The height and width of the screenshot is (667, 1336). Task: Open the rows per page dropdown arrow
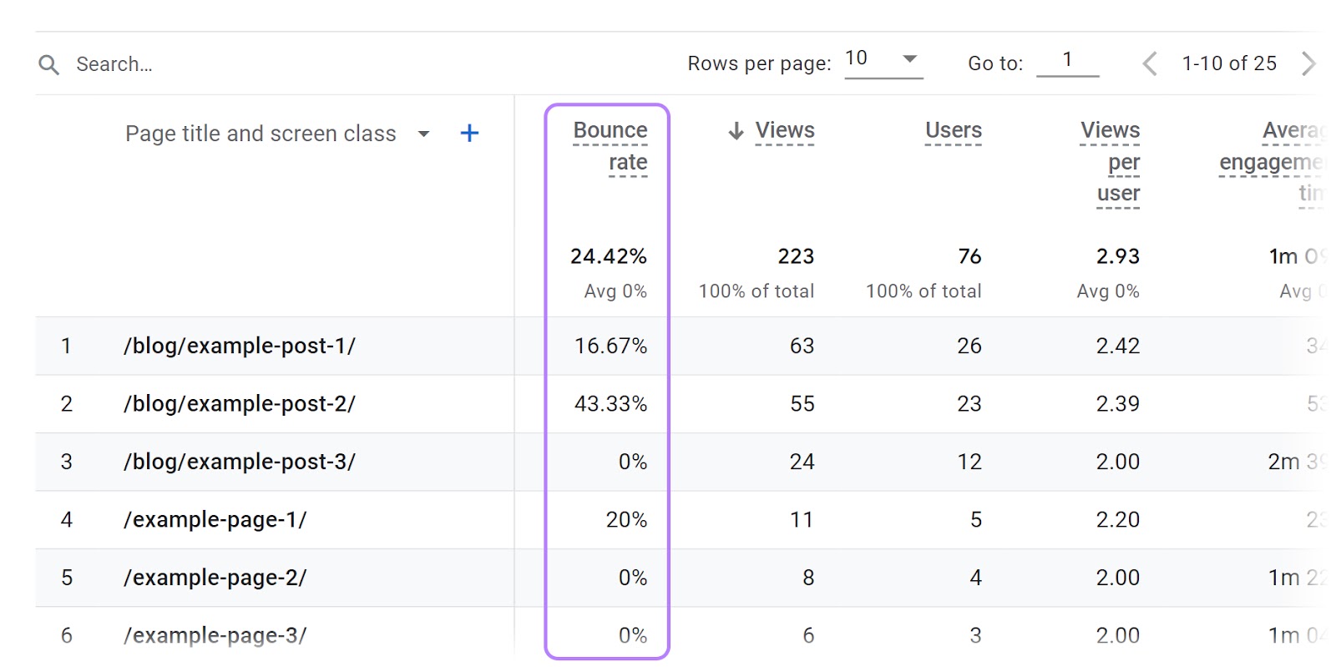point(909,59)
